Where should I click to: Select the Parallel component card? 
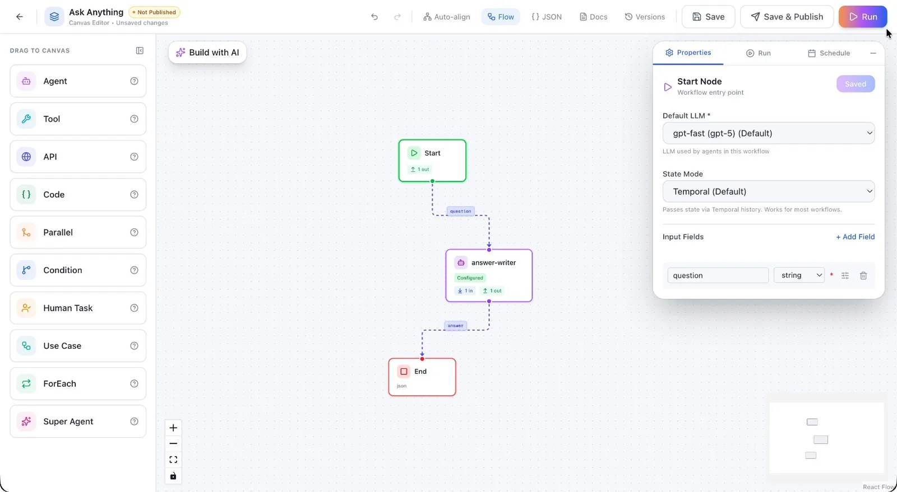[x=78, y=232]
